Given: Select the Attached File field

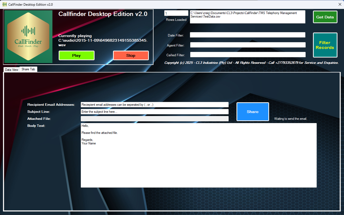Looking at the screenshot, I should [154, 118].
